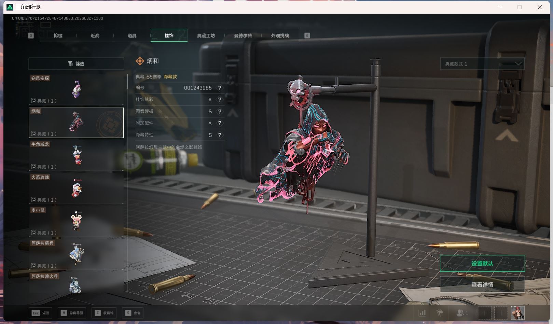Open the 外观挑战 tab

(x=280, y=36)
